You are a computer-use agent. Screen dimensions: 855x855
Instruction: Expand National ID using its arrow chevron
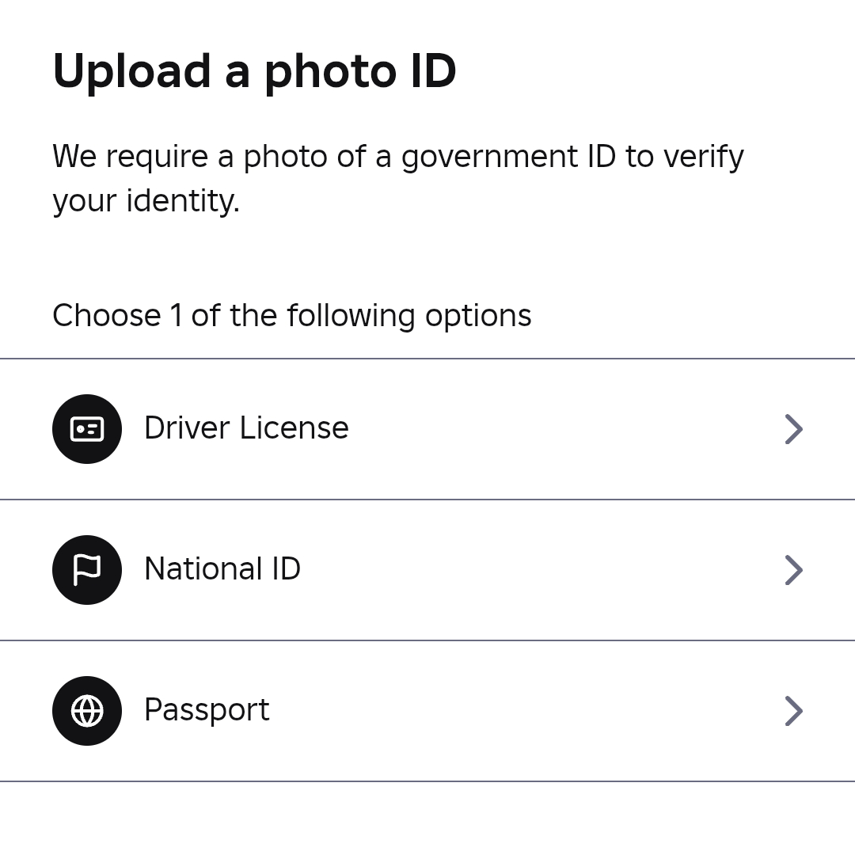coord(793,570)
